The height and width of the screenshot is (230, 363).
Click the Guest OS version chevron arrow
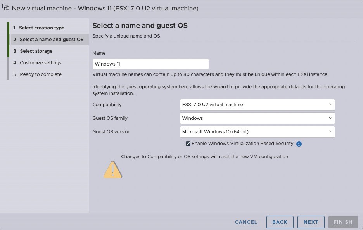pos(330,131)
